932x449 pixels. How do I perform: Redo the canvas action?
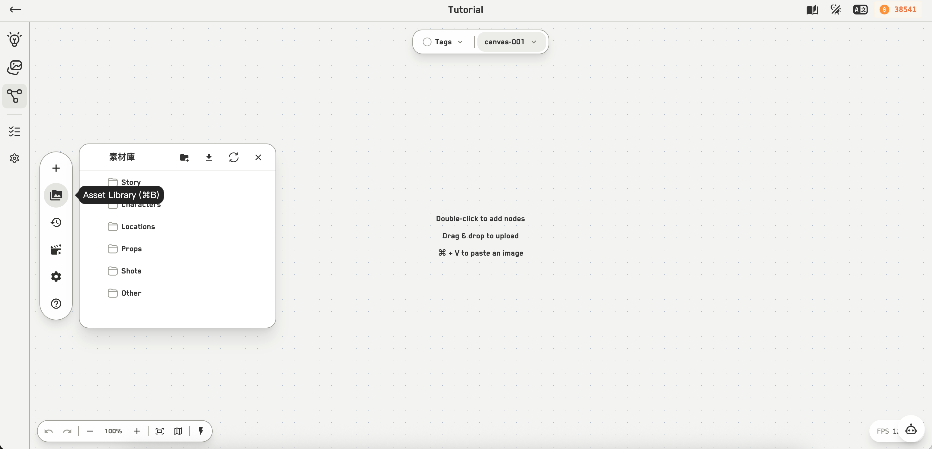point(67,431)
